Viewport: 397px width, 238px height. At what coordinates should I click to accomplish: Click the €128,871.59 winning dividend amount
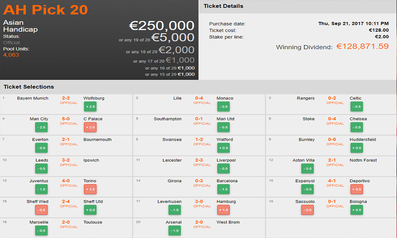362,46
